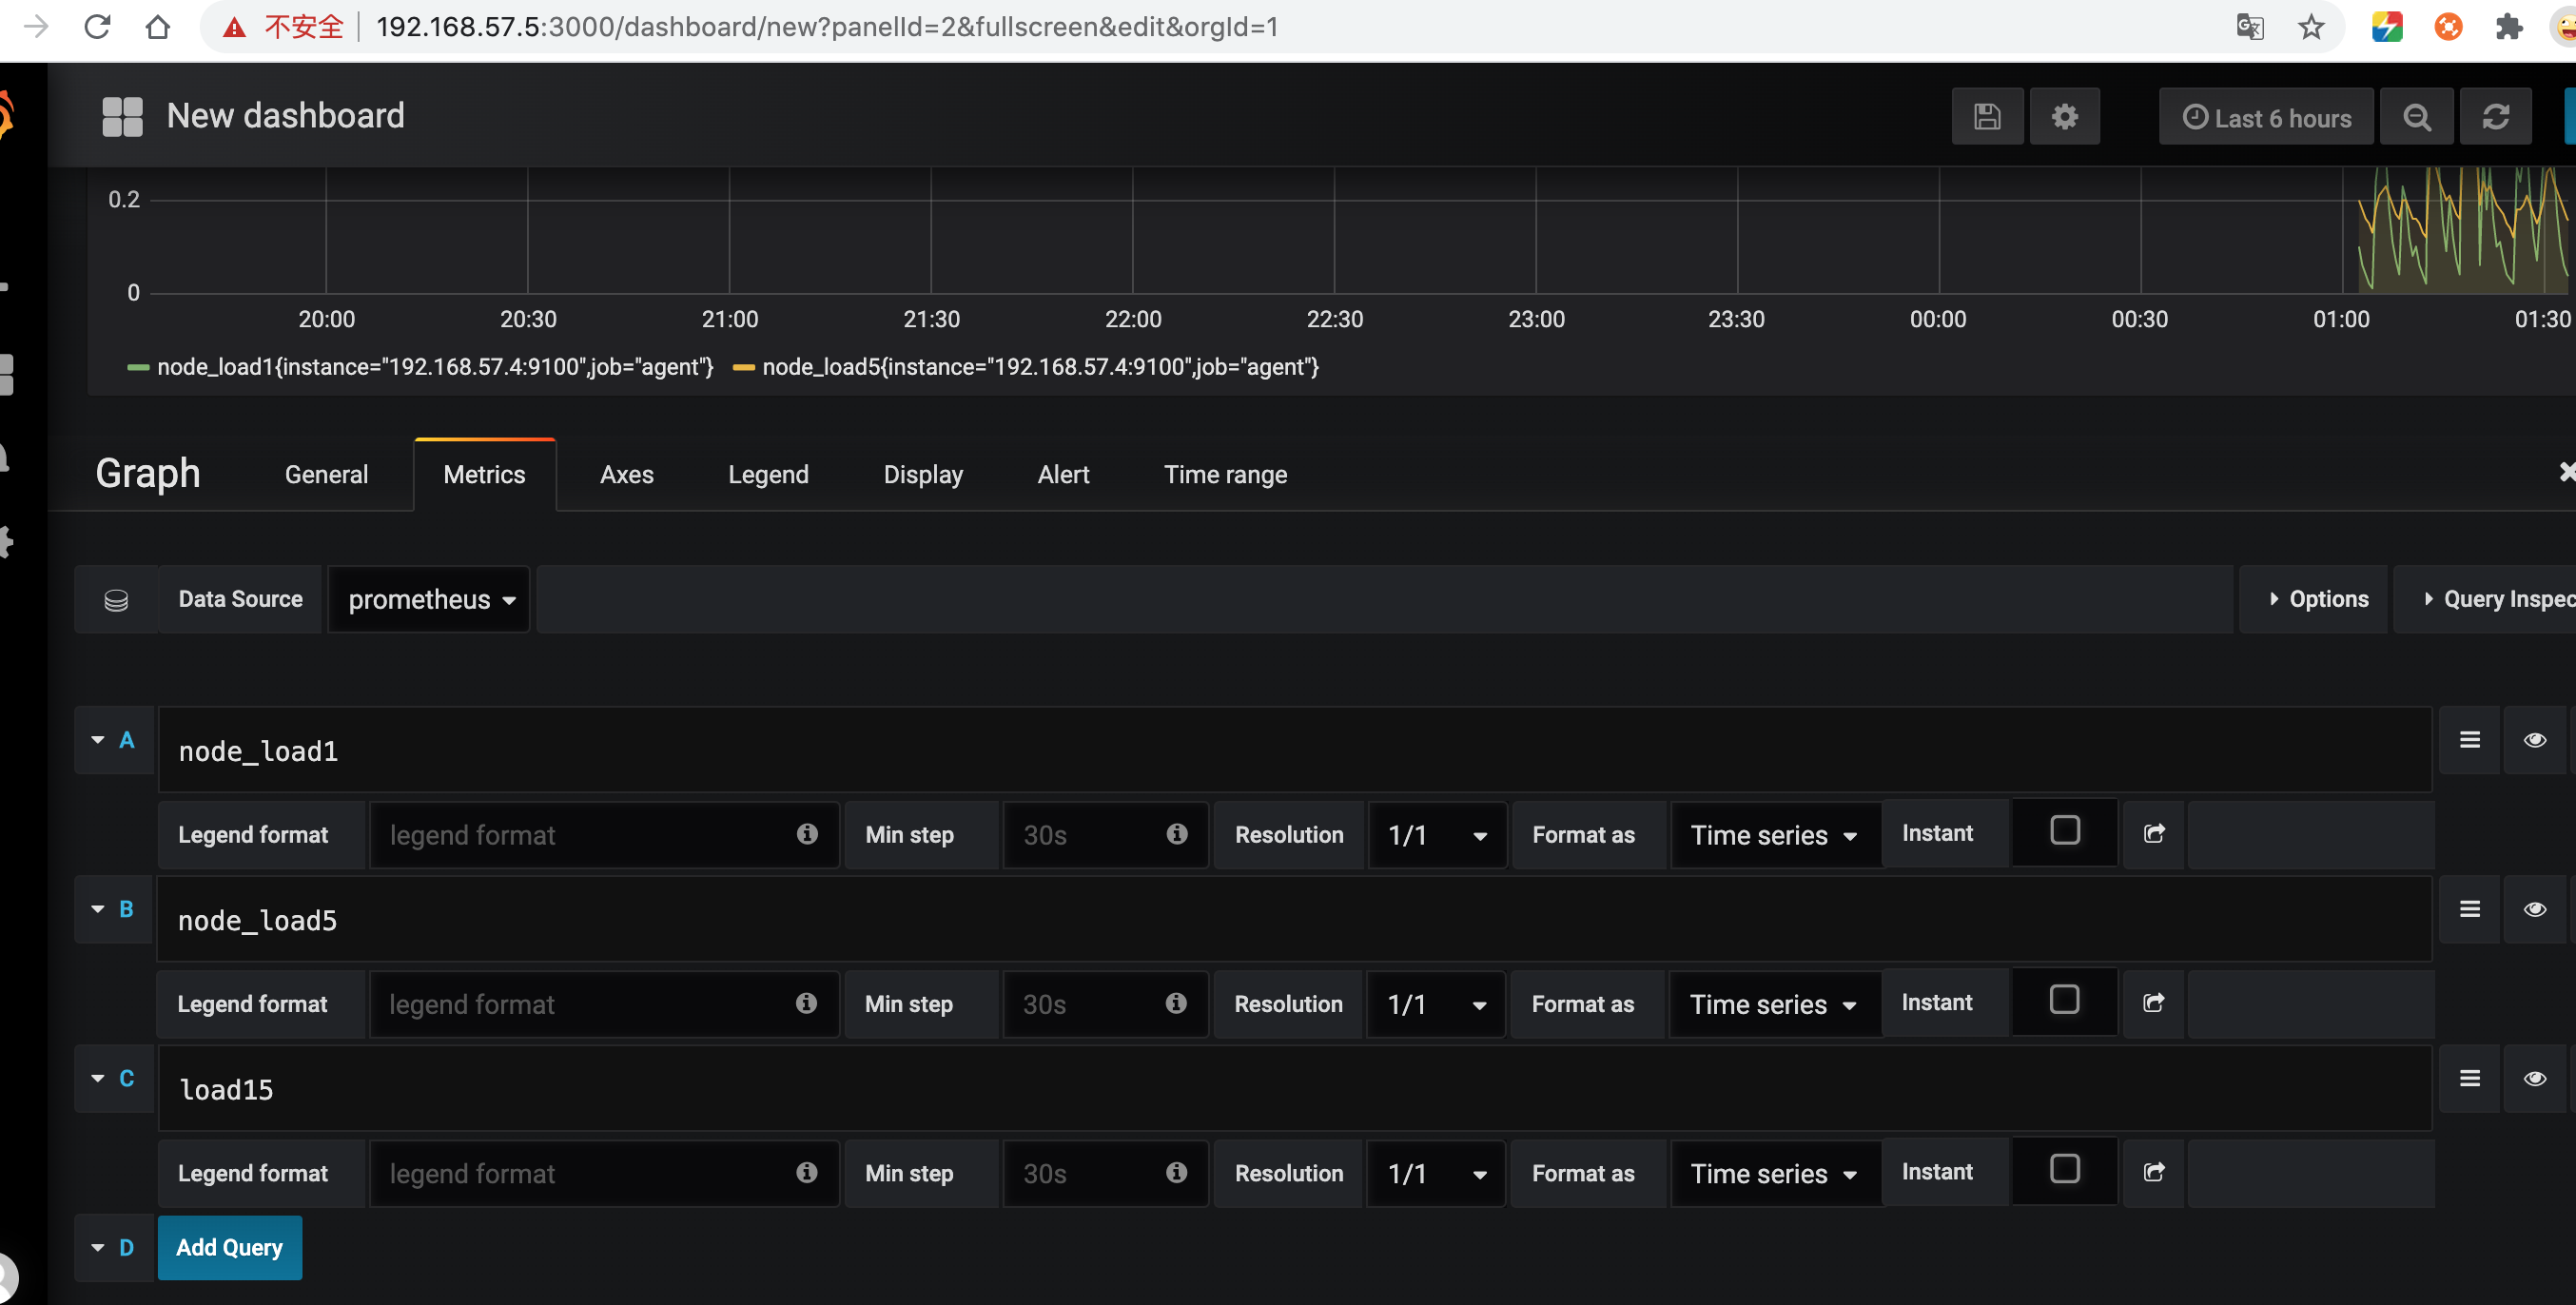The image size is (2576, 1305).
Task: Click the not secure warning icon
Action: point(234,27)
